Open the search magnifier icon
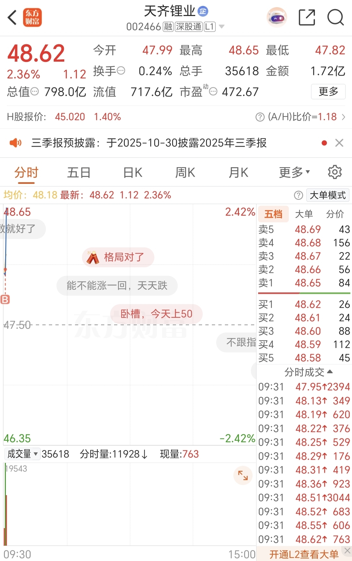Image resolution: width=352 pixels, height=561 pixels. (335, 17)
